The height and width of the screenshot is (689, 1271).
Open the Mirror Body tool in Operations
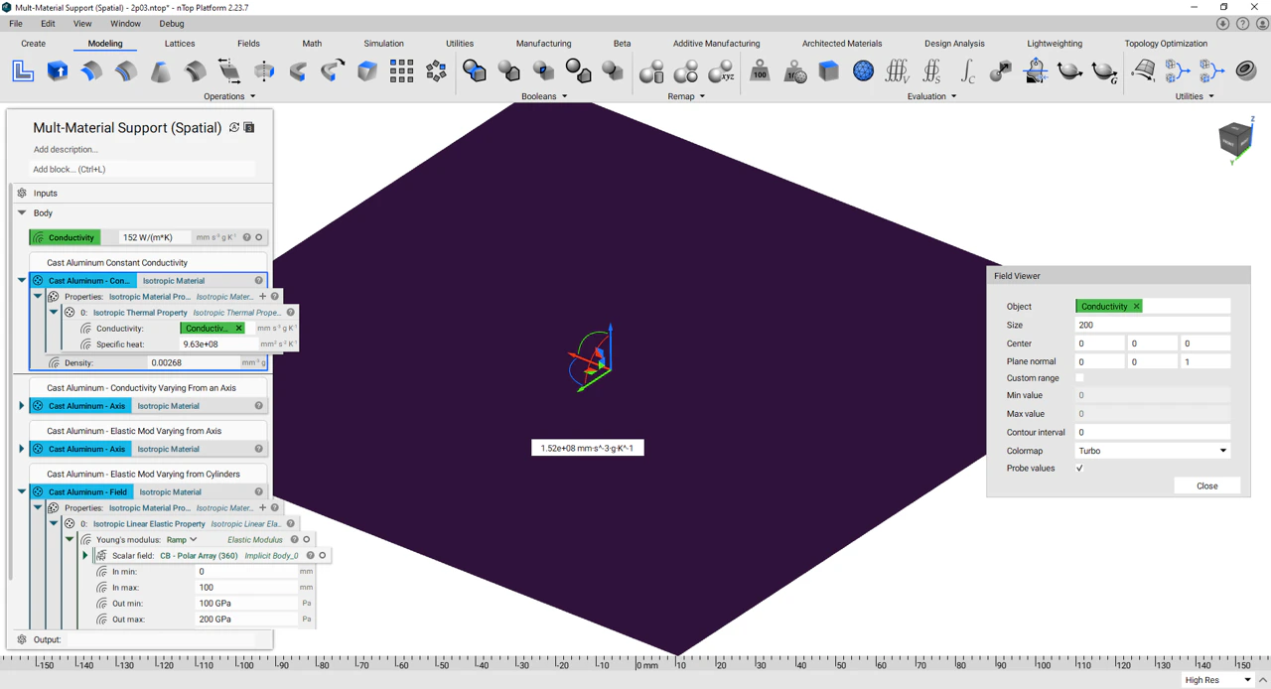click(x=264, y=70)
